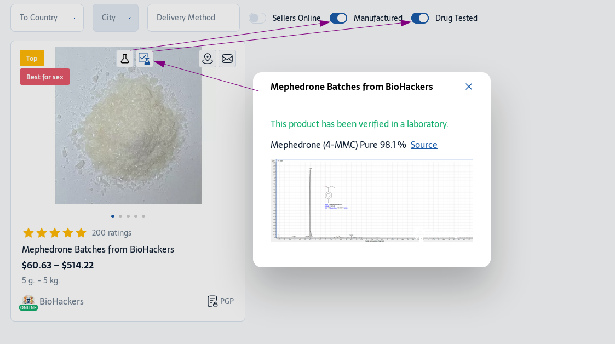
Task: Open the To Country dropdown
Action: click(x=47, y=18)
